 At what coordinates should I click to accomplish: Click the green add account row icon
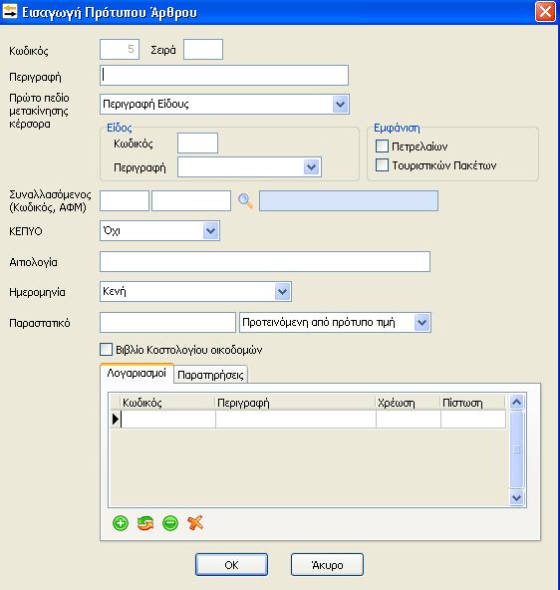click(121, 523)
